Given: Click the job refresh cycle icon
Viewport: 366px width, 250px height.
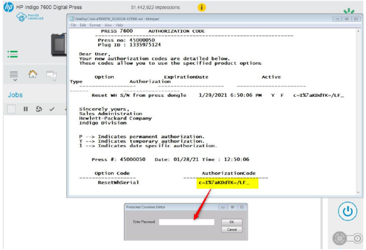Looking at the screenshot, I should (x=39, y=109).
